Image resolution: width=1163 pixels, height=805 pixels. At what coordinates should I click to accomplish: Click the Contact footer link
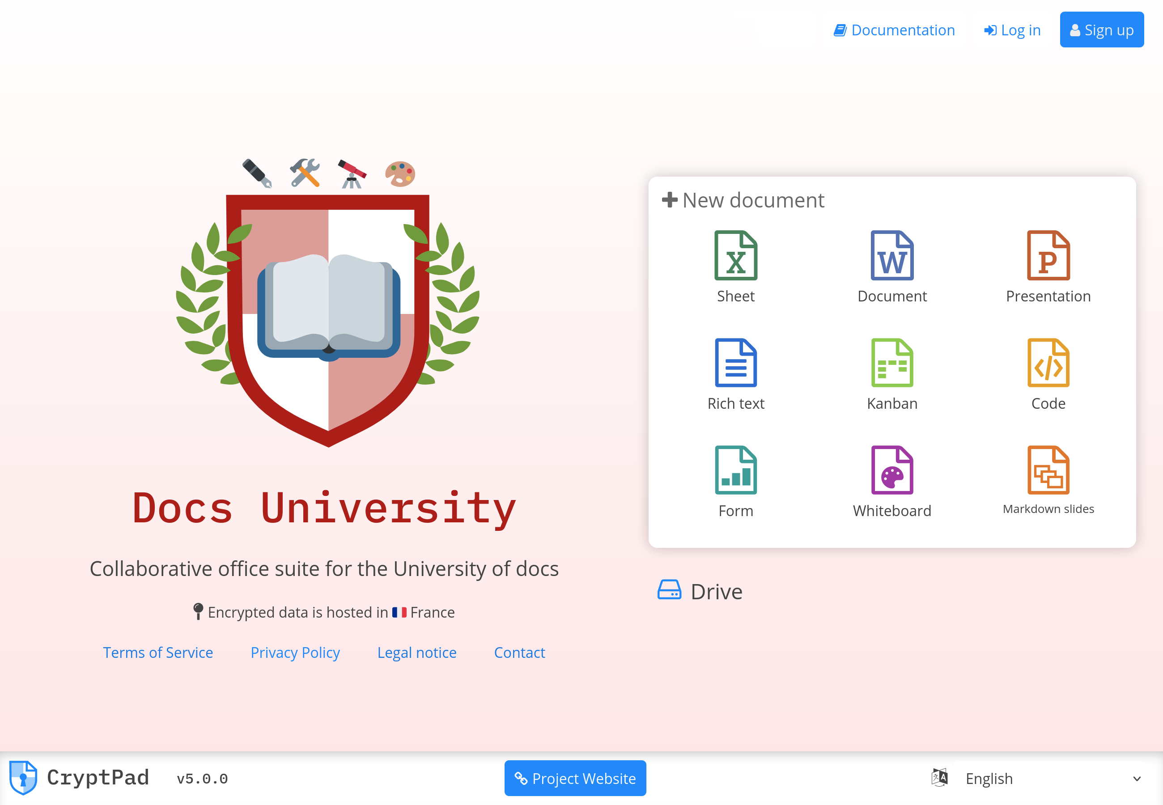point(521,653)
